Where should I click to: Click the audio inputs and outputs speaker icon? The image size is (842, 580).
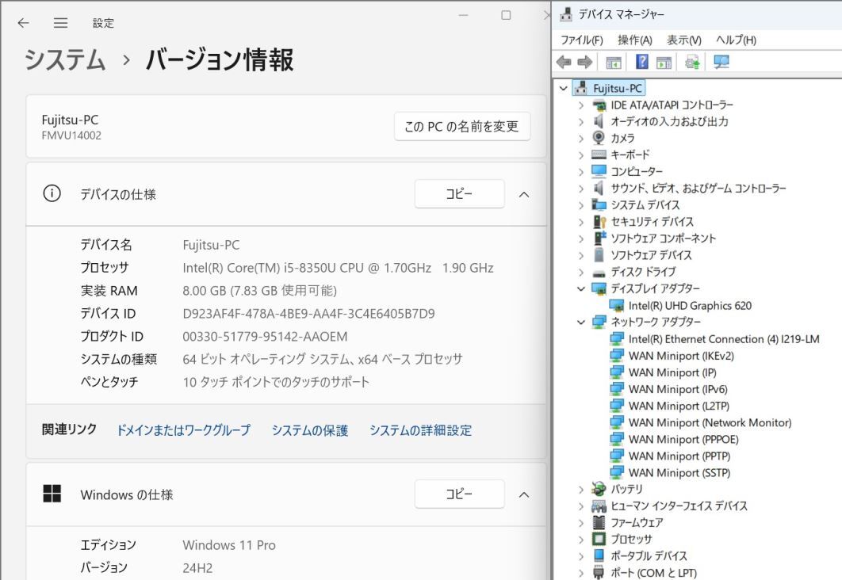point(599,121)
